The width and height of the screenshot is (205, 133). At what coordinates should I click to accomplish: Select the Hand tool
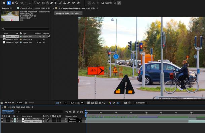(13, 3)
